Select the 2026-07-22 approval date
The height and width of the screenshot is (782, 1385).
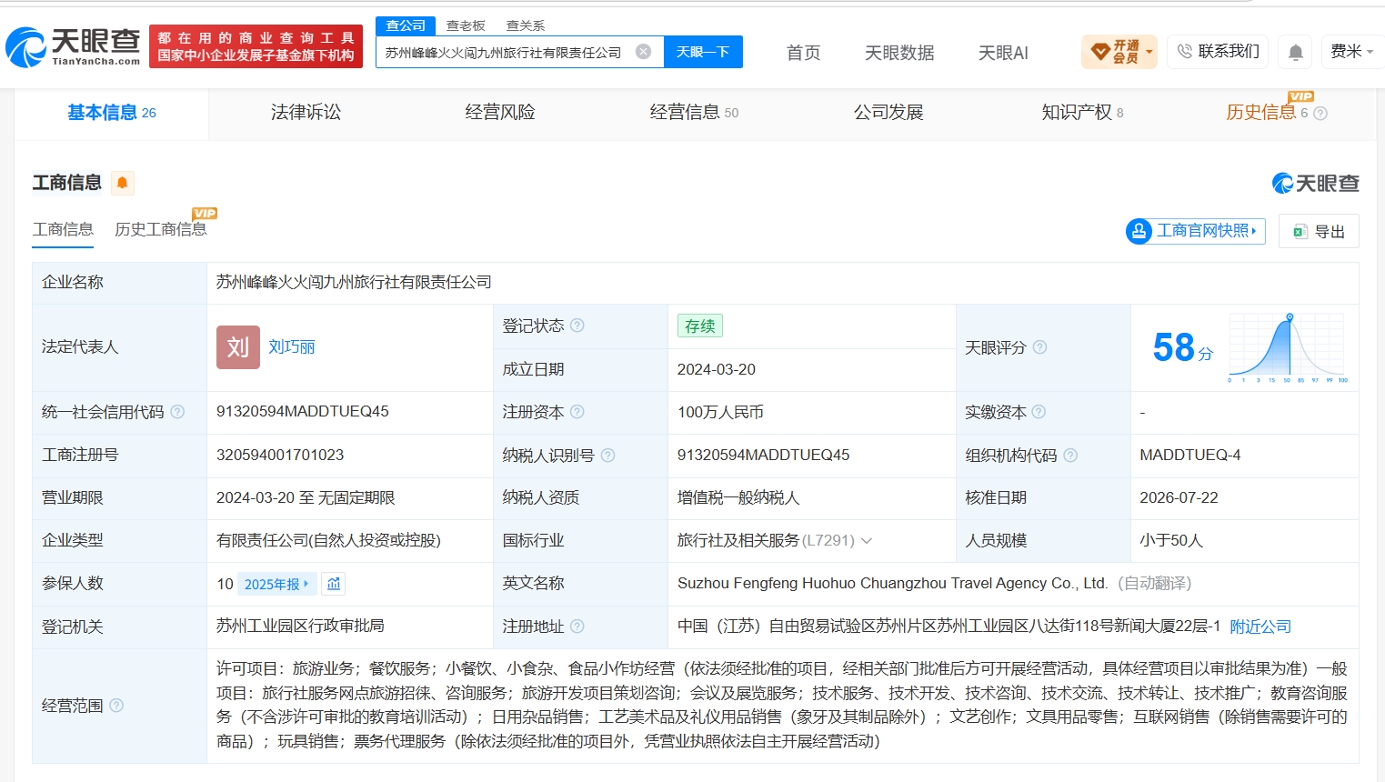(x=1179, y=497)
